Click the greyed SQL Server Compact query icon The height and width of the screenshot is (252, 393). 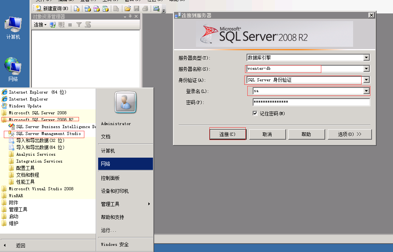pyautogui.click(x=116, y=9)
